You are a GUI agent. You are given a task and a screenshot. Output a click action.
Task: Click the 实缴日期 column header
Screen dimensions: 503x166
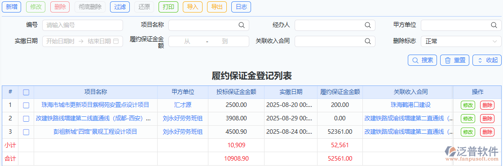pos(291,92)
